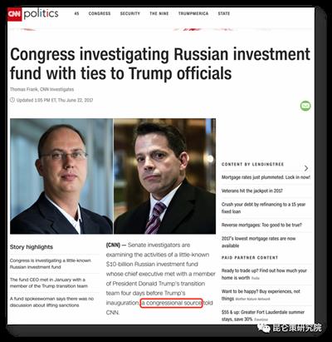Click the red CNN logo
The image size is (332, 342).
point(14,14)
